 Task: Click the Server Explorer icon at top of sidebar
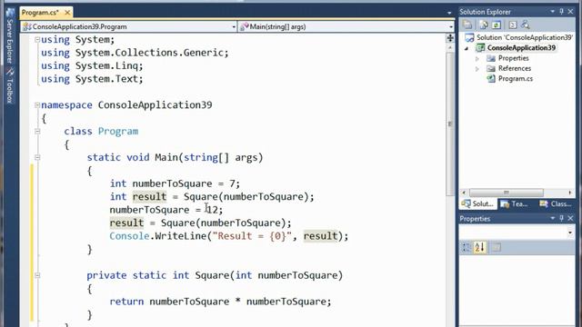10,12
